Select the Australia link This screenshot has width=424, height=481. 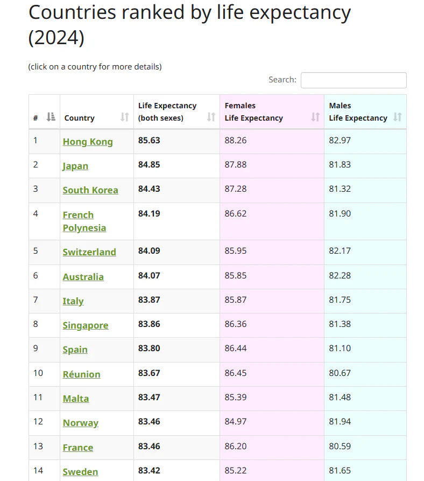83,277
